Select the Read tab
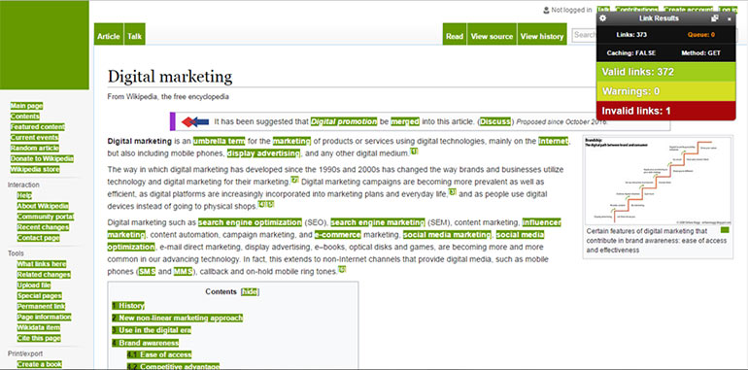 pyautogui.click(x=455, y=34)
